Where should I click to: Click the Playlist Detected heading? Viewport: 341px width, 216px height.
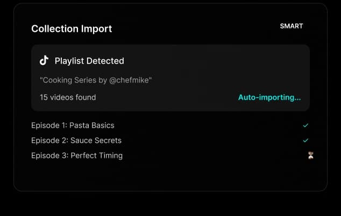pyautogui.click(x=89, y=61)
